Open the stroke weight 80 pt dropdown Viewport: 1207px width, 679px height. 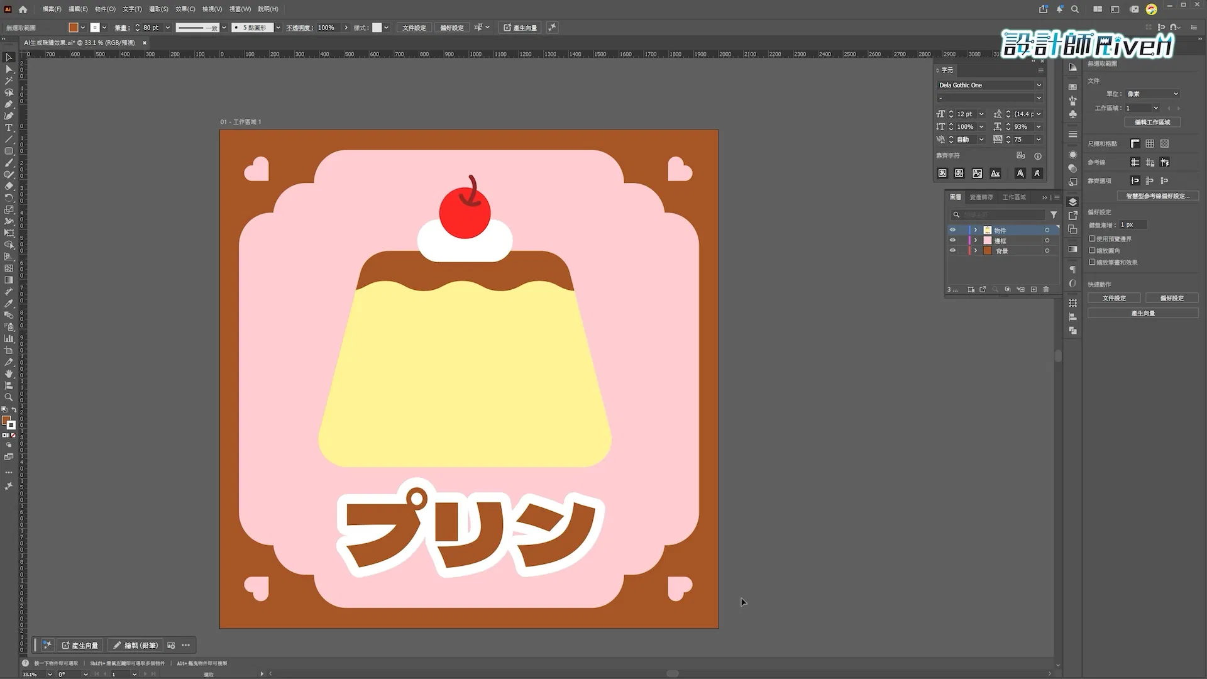pyautogui.click(x=168, y=28)
